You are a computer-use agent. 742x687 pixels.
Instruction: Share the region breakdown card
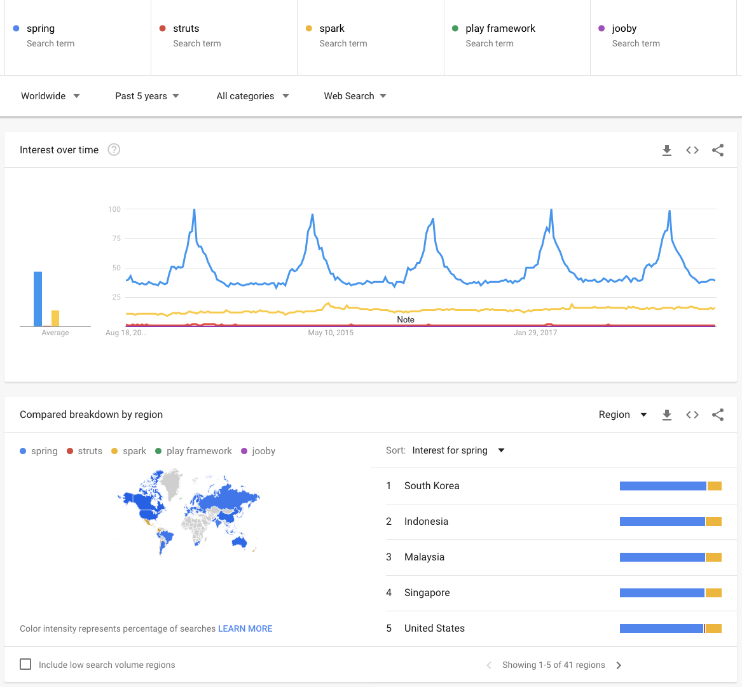click(718, 415)
